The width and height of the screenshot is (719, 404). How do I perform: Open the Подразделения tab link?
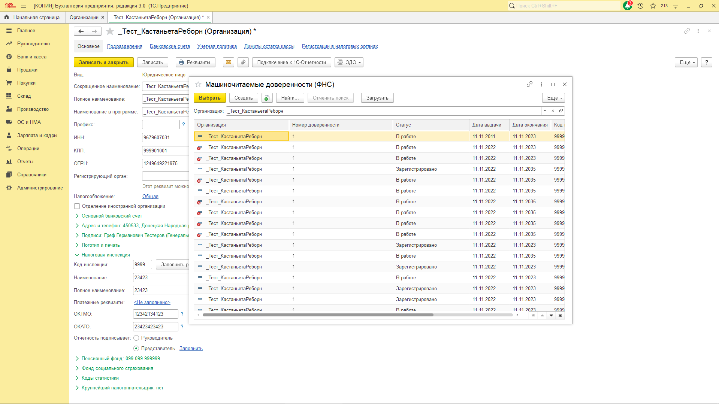pos(125,46)
